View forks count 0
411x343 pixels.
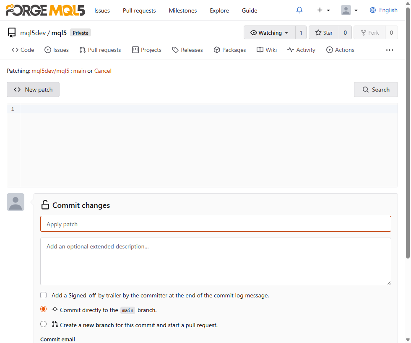pyautogui.click(x=391, y=33)
